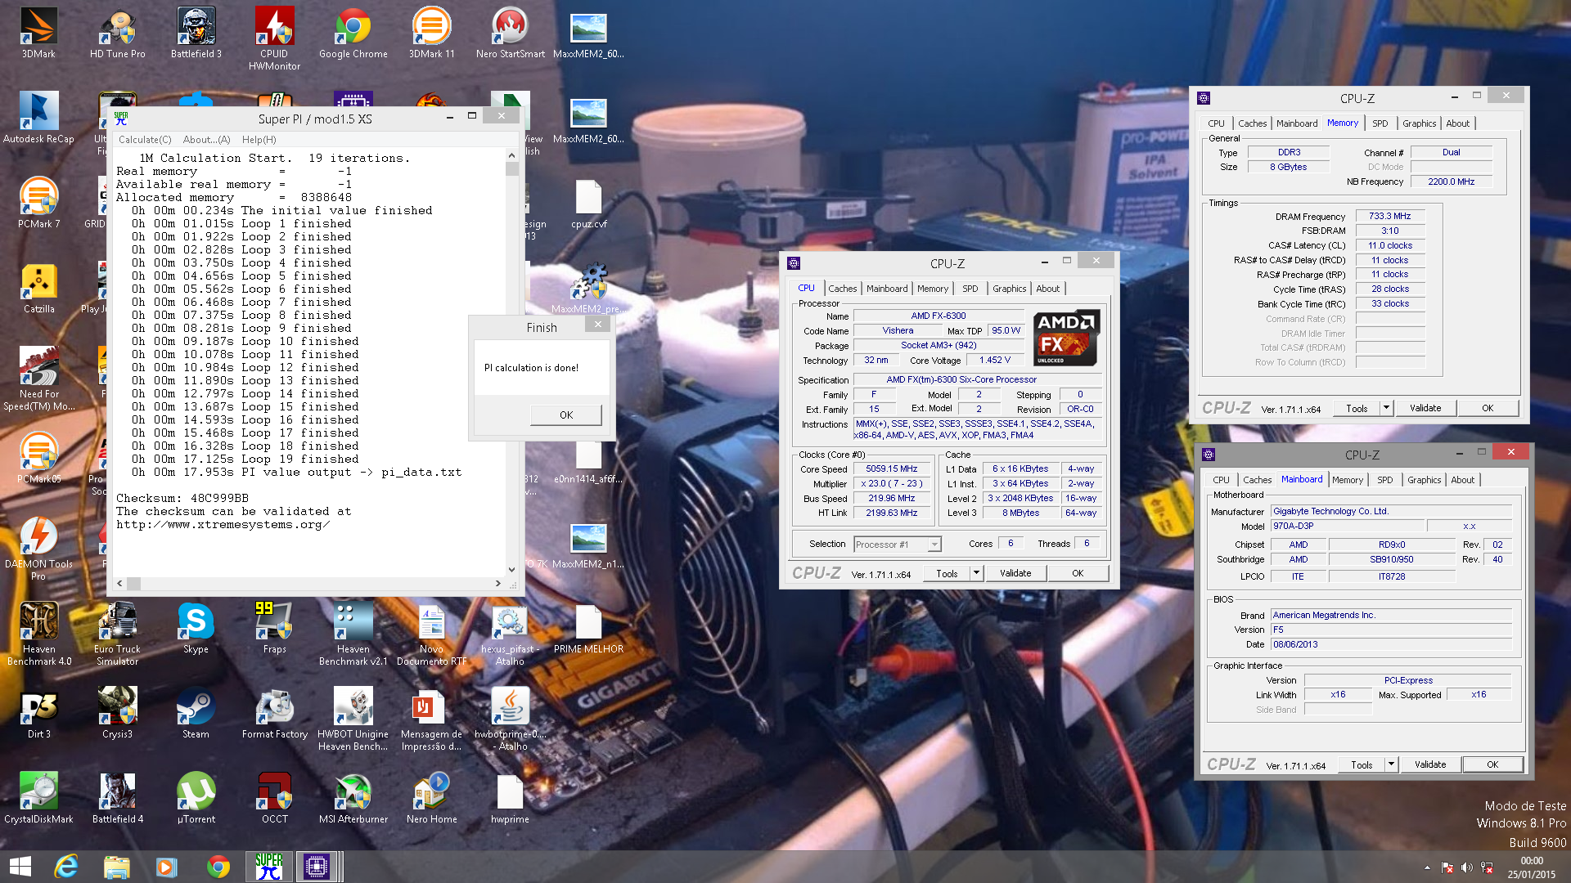The height and width of the screenshot is (883, 1571).
Task: Launch 3DMark 11 desktop icon
Action: [431, 33]
